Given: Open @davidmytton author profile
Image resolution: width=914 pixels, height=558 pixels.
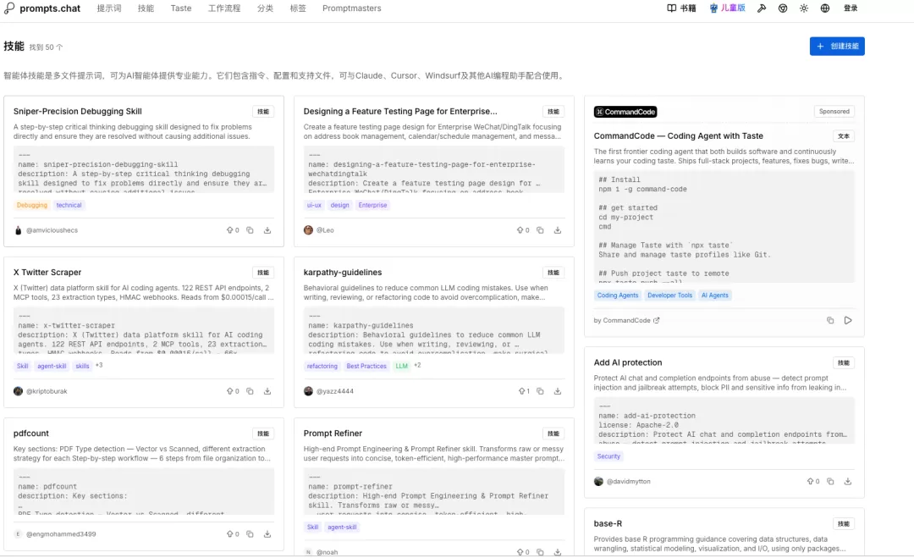Looking at the screenshot, I should pyautogui.click(x=628, y=482).
